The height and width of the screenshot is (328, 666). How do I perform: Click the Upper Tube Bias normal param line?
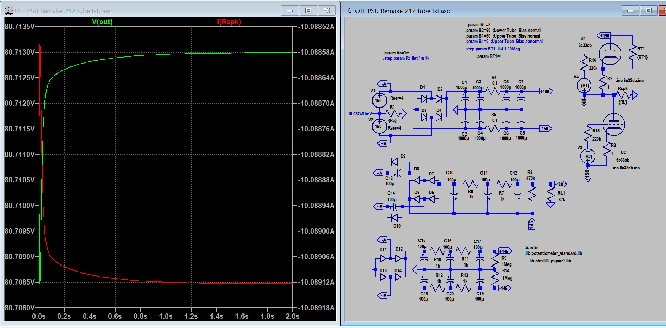point(503,36)
